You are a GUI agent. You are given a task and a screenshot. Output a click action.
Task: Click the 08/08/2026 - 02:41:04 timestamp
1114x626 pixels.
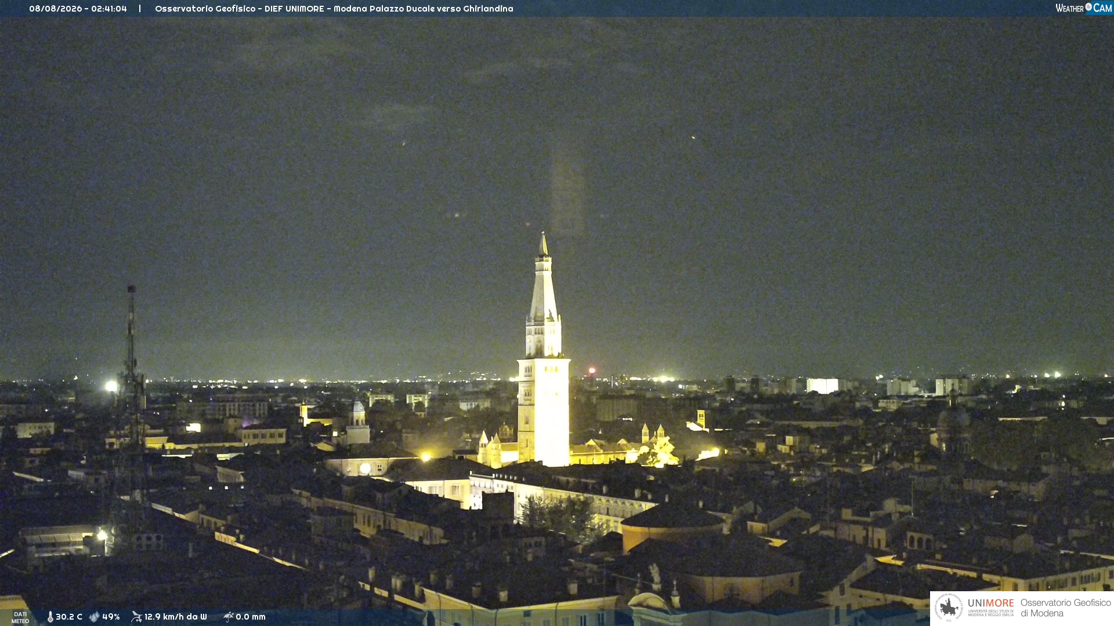78,9
